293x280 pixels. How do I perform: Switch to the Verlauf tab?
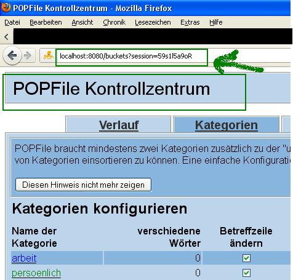(x=118, y=124)
